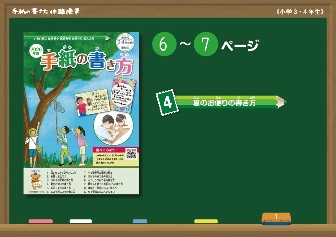Click the green circle with number 6
Viewport: 336px width, 237px height.
click(164, 44)
